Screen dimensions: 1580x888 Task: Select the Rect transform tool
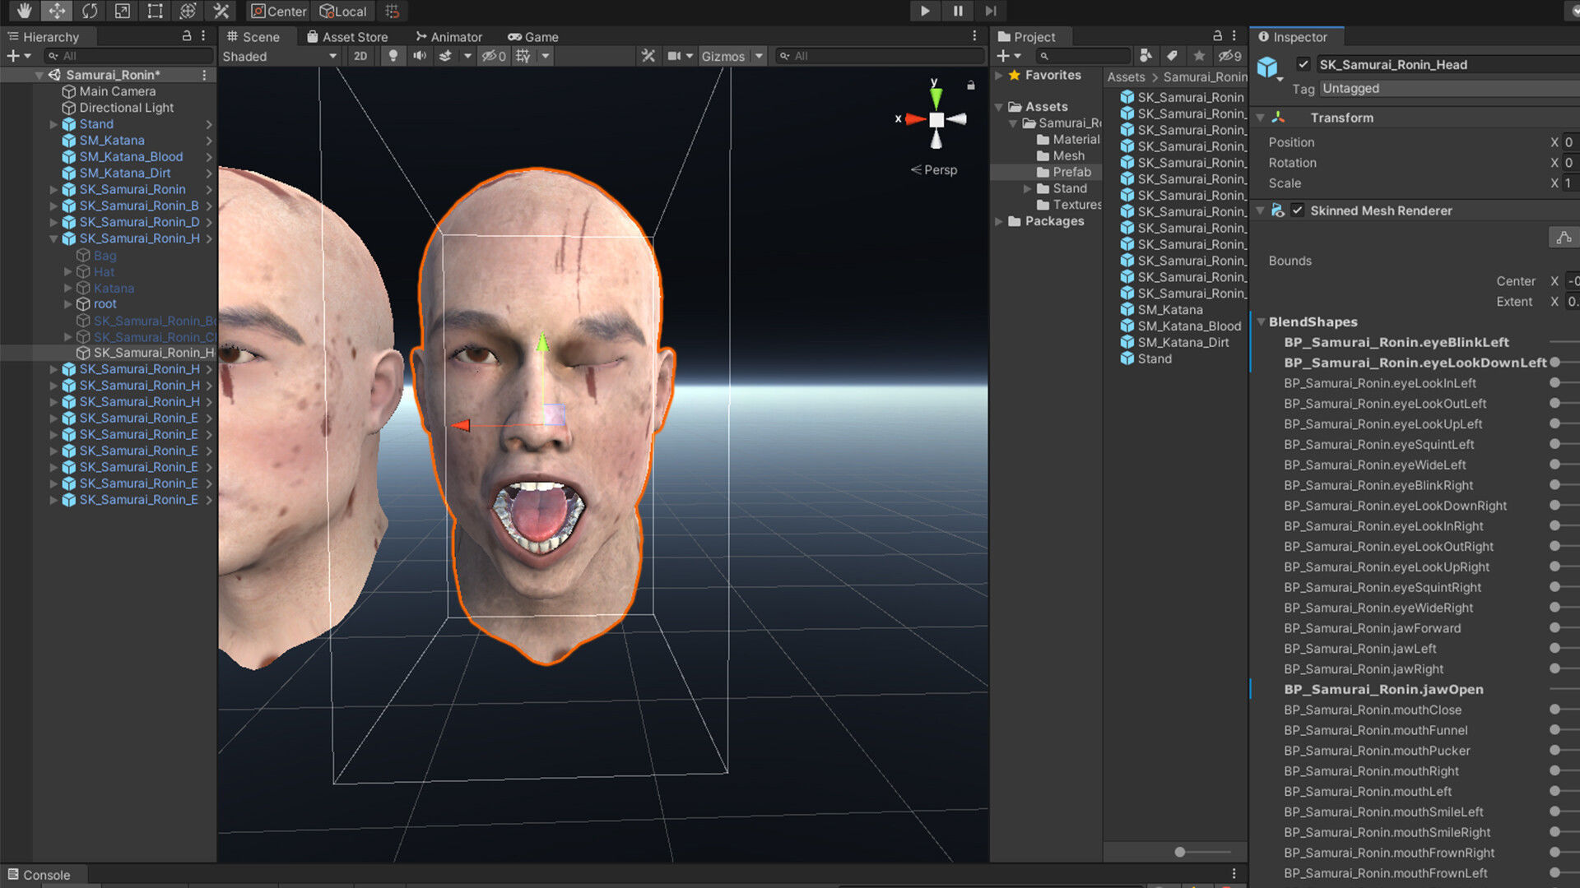click(155, 11)
